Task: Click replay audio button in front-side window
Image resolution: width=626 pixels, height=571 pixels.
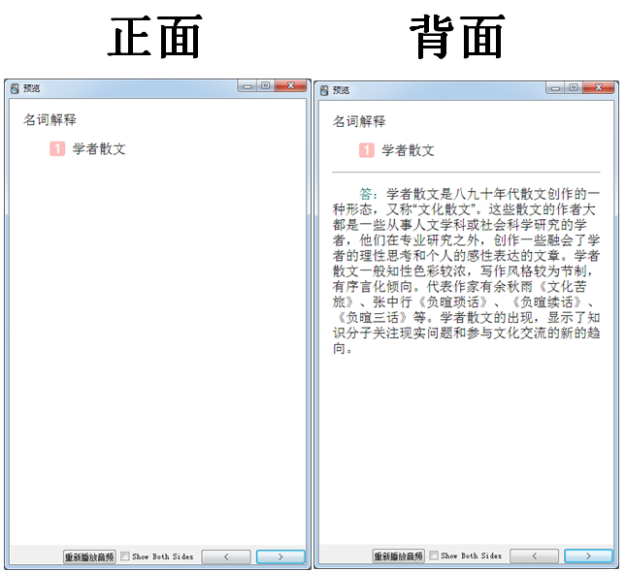Action: (x=89, y=556)
